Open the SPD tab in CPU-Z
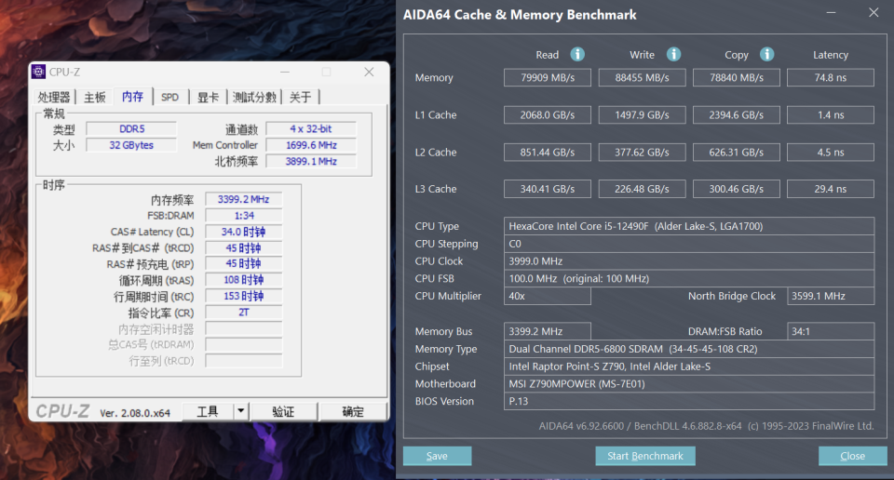Image resolution: width=894 pixels, height=480 pixels. click(169, 97)
